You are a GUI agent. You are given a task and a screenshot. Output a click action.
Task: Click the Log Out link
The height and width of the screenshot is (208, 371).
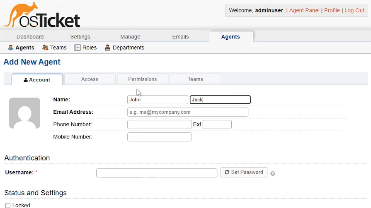coord(354,10)
